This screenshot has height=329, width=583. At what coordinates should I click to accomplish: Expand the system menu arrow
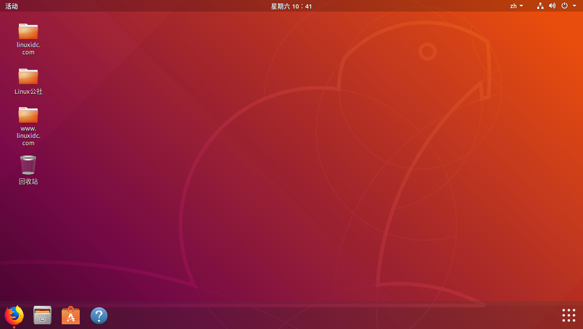tap(574, 6)
